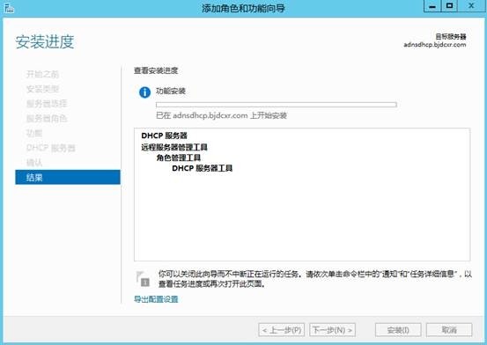Maximize the wizard window

pyautogui.click(x=449, y=6)
